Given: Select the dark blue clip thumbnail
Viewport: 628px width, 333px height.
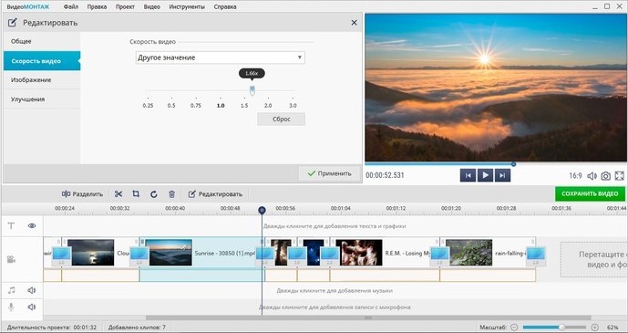Looking at the screenshot, I should pyautogui.click(x=314, y=253).
